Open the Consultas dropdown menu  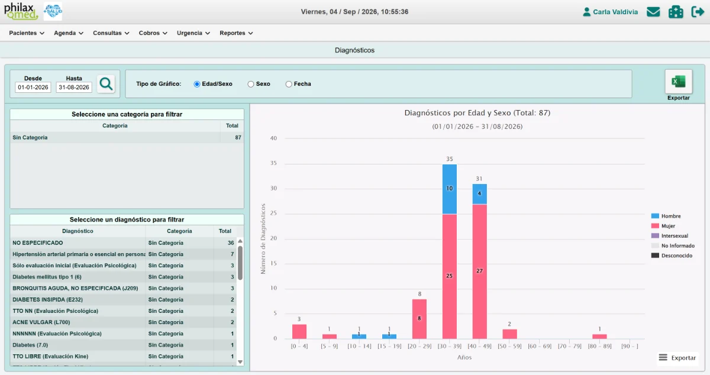pyautogui.click(x=111, y=33)
